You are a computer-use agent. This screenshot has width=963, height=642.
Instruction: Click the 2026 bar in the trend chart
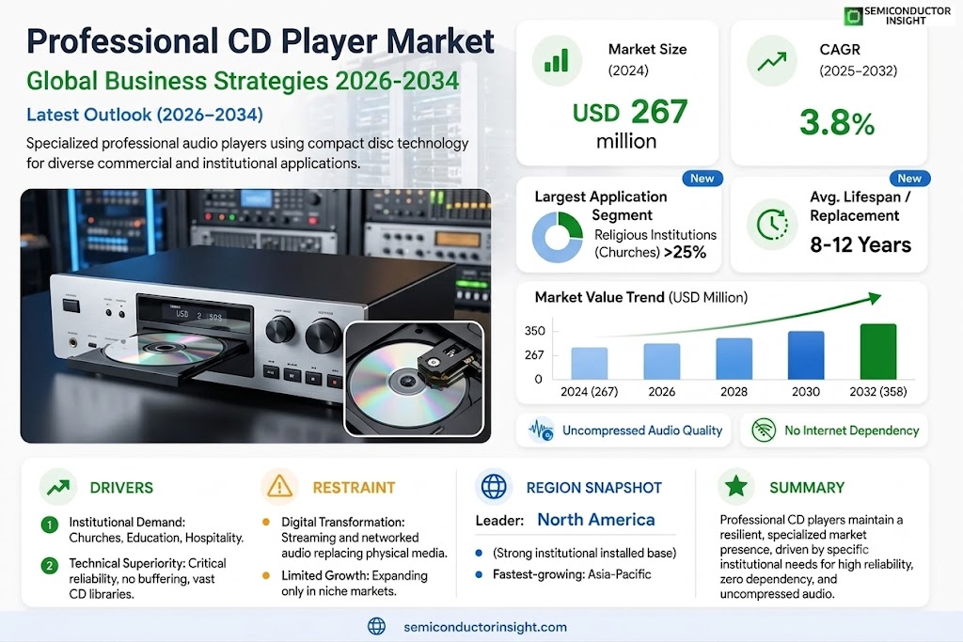(x=661, y=362)
